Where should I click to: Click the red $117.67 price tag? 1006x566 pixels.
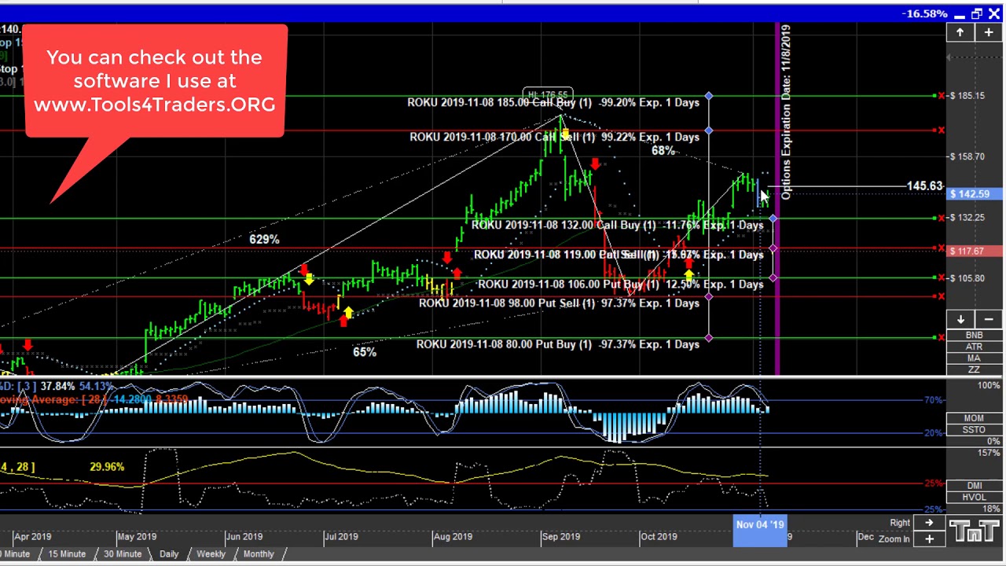click(x=975, y=252)
